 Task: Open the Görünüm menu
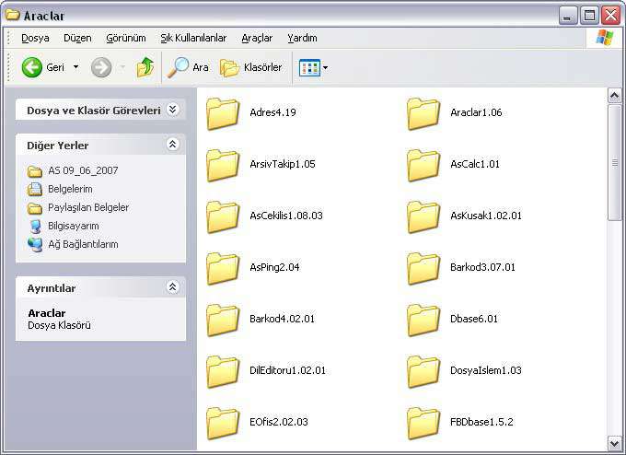coord(126,38)
